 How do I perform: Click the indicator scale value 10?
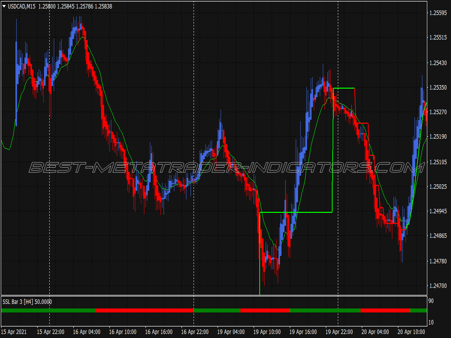(x=431, y=322)
